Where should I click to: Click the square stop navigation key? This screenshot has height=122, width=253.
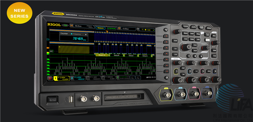click(x=194, y=56)
